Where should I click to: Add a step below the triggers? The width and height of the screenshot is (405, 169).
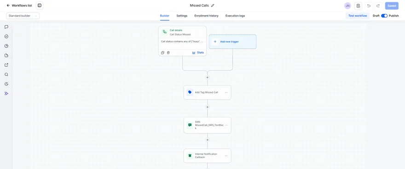pos(207,77)
